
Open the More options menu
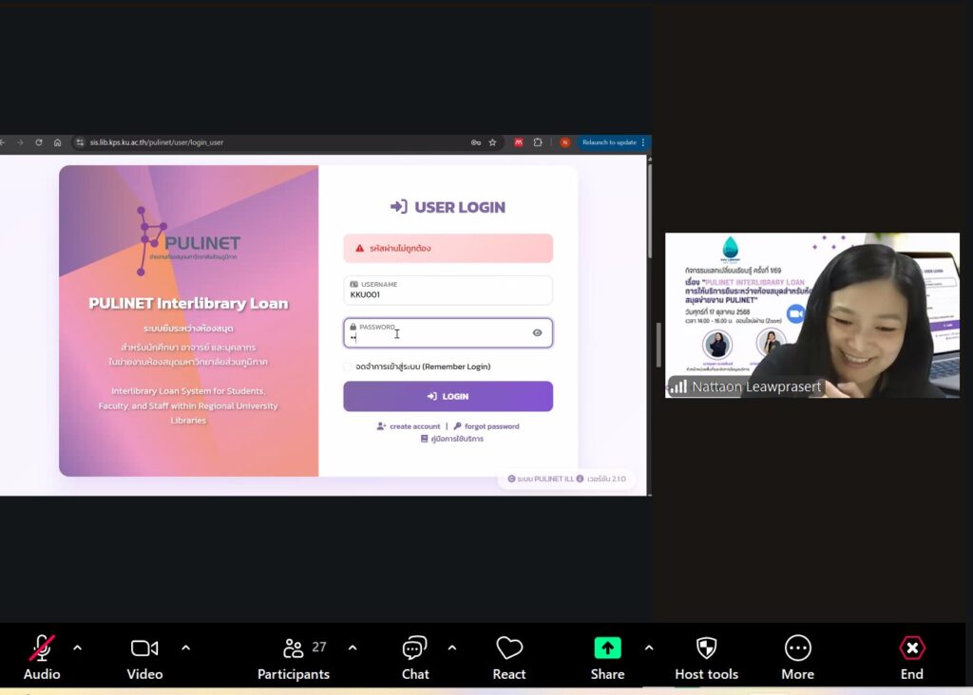[x=797, y=648]
